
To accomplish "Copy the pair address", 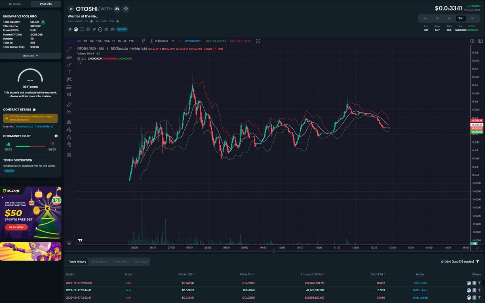I will point(118,21).
